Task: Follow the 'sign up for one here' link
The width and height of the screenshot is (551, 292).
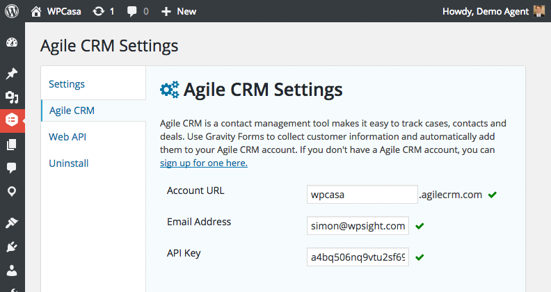Action: [204, 163]
